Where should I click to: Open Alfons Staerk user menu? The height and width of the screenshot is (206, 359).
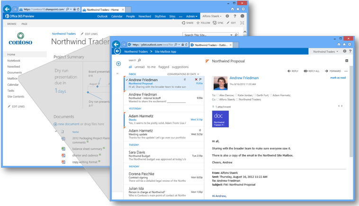click(x=212, y=16)
